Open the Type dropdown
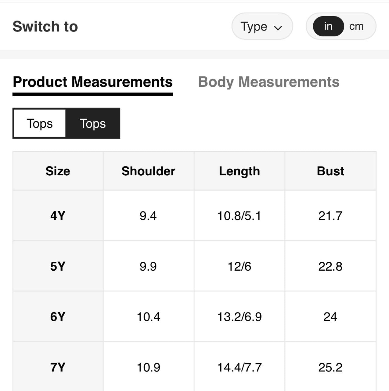 coord(262,27)
